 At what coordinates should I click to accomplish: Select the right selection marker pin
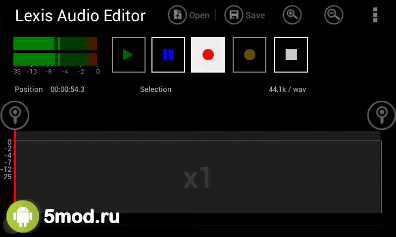tap(381, 116)
